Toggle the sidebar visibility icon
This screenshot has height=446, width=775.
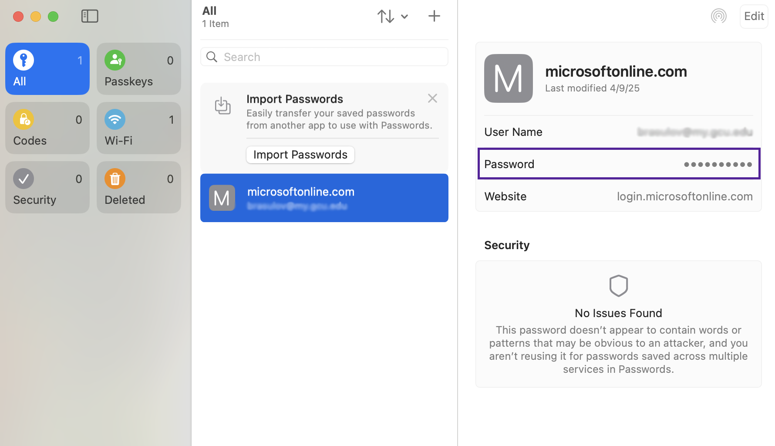[90, 16]
